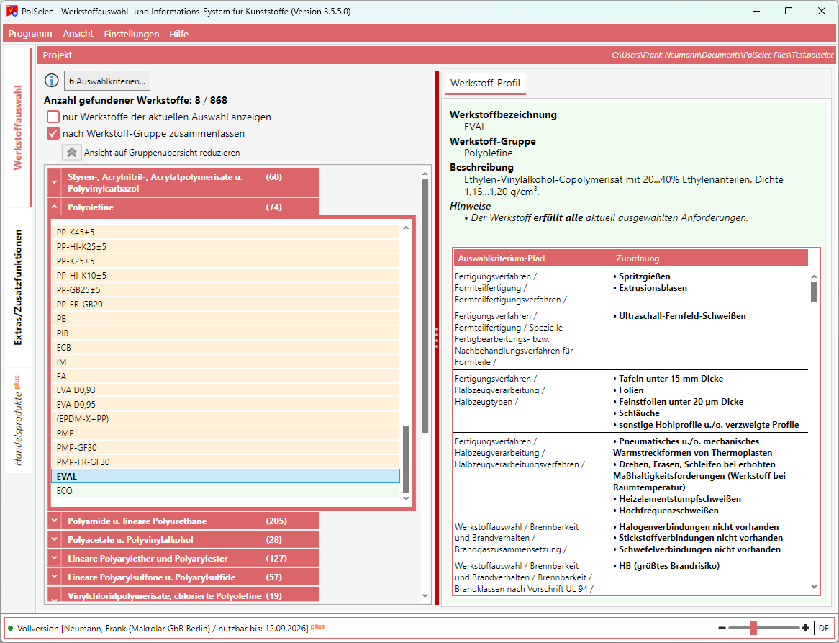Expand Polyamide u. lineare Polyurethane group
The image size is (839, 643).
55,521
